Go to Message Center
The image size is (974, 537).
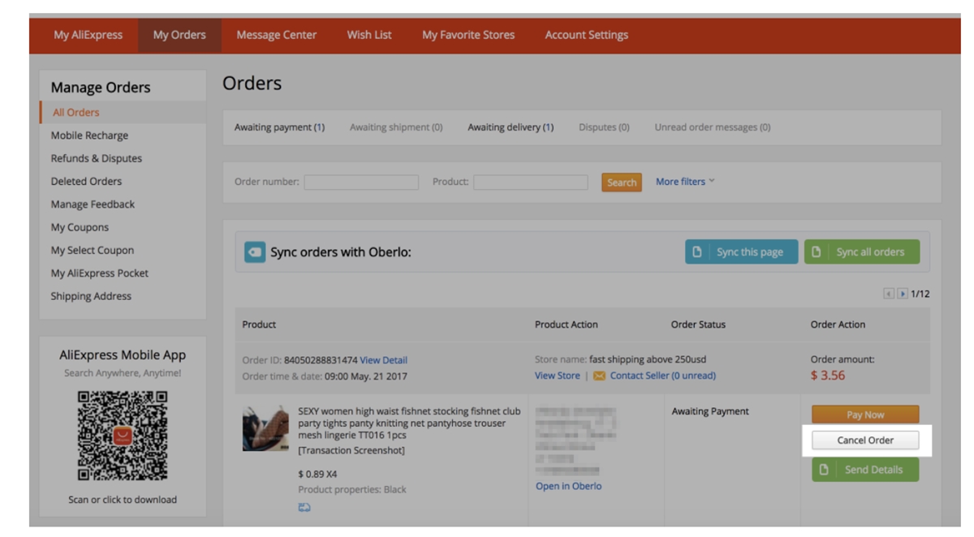click(277, 35)
